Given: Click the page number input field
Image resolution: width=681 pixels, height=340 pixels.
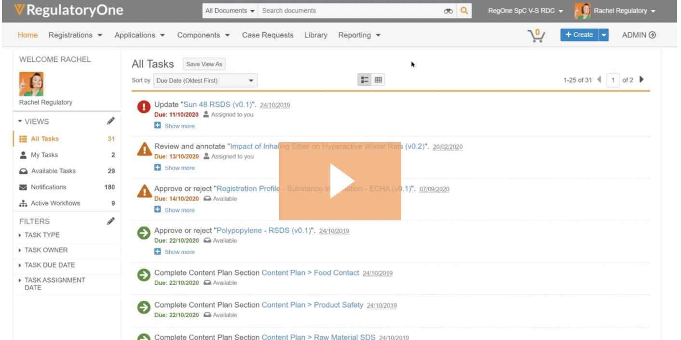Looking at the screenshot, I should coord(613,80).
